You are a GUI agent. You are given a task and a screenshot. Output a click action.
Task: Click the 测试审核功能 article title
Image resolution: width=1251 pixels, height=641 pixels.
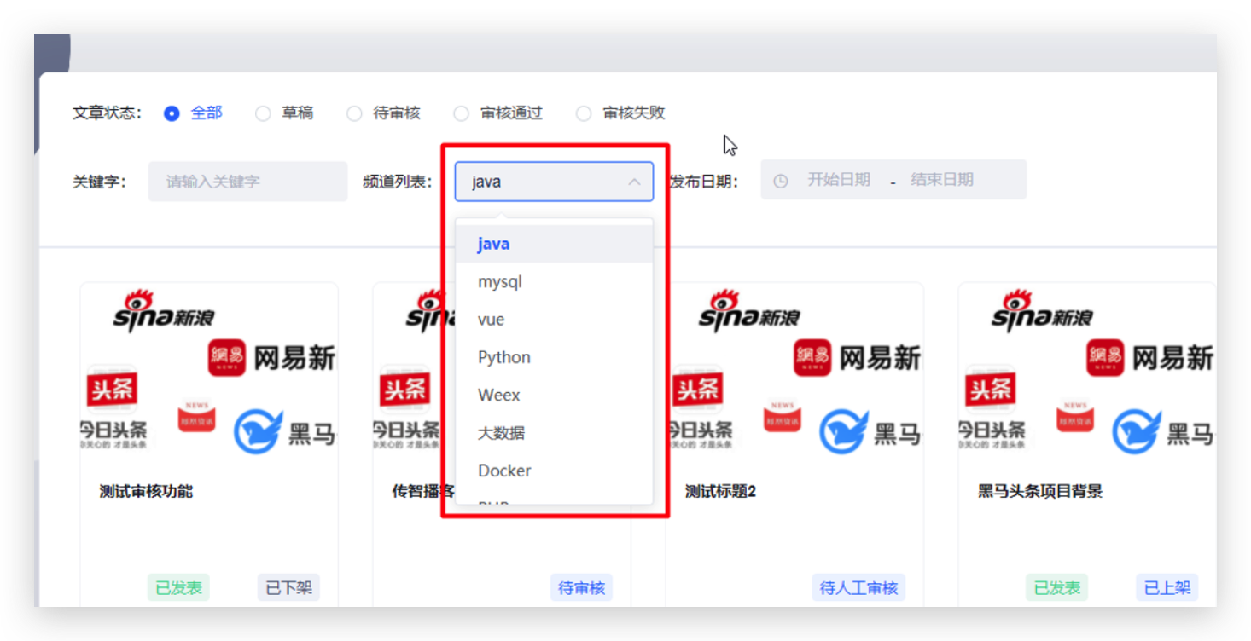point(146,492)
